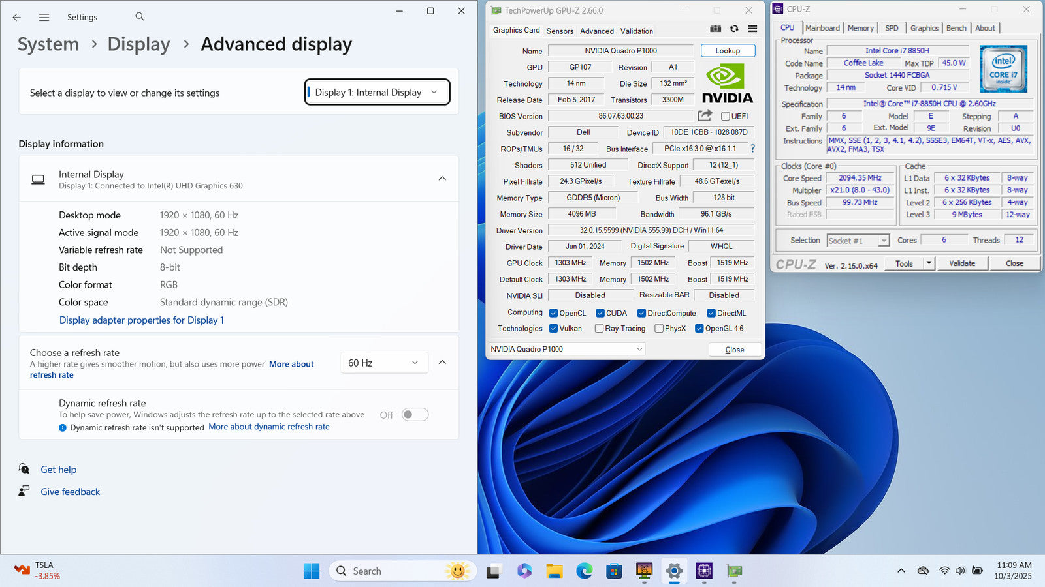Open the GPU-Z hamburger menu
Viewport: 1045px width, 587px height.
(752, 29)
